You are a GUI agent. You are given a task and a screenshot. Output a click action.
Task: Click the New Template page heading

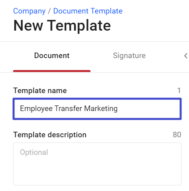click(62, 25)
